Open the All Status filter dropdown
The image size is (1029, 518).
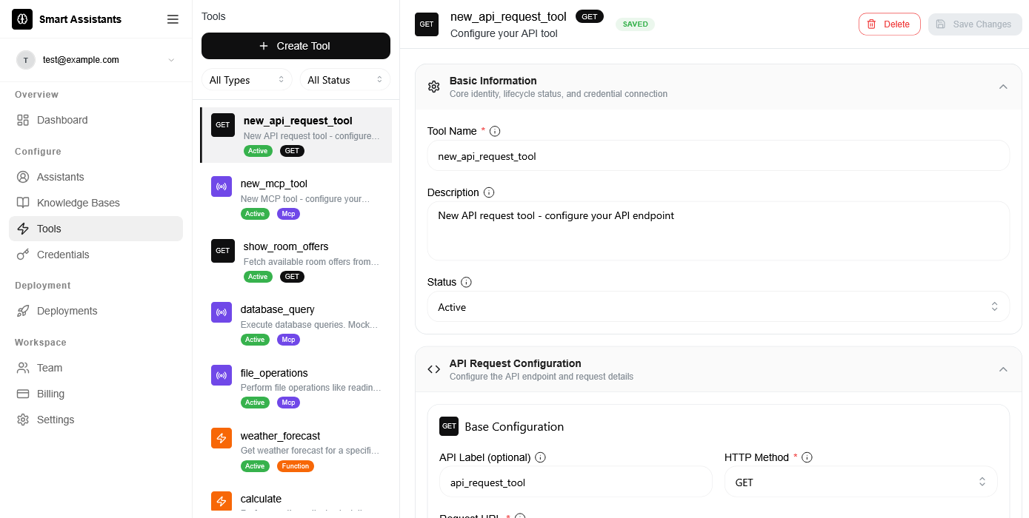[x=344, y=80]
